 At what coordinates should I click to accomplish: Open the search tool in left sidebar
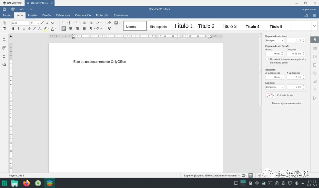pos(4,40)
